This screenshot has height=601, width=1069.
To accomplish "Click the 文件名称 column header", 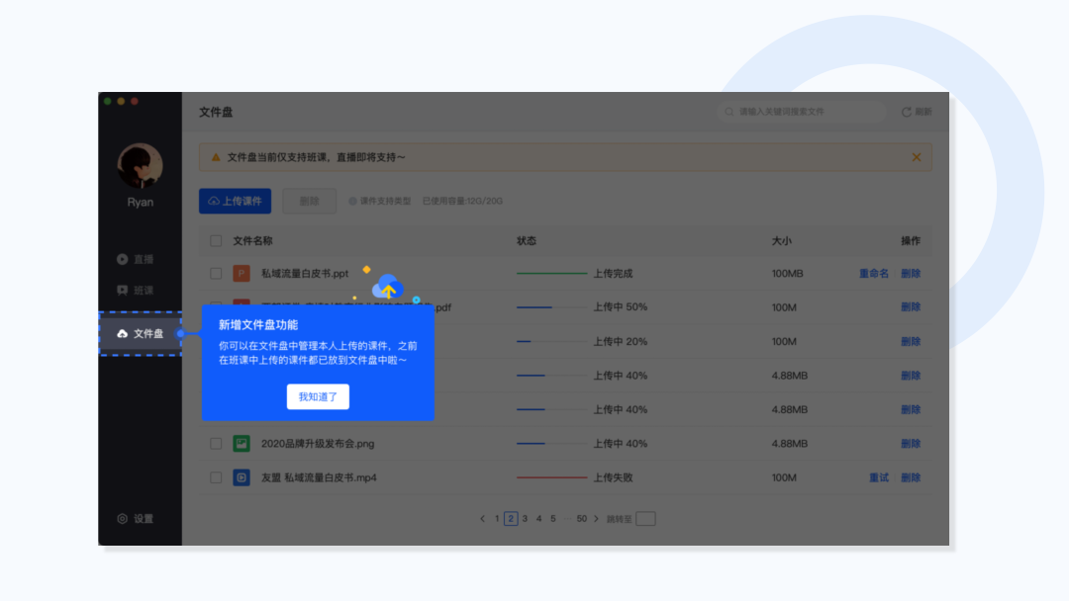I will pyautogui.click(x=252, y=241).
